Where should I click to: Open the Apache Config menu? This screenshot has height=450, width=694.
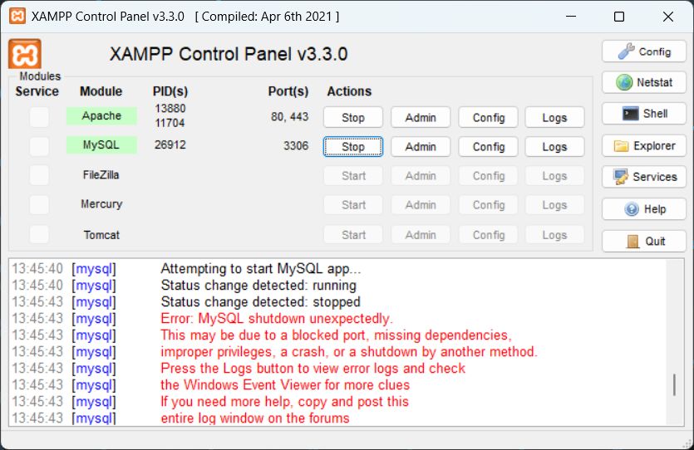click(x=488, y=118)
